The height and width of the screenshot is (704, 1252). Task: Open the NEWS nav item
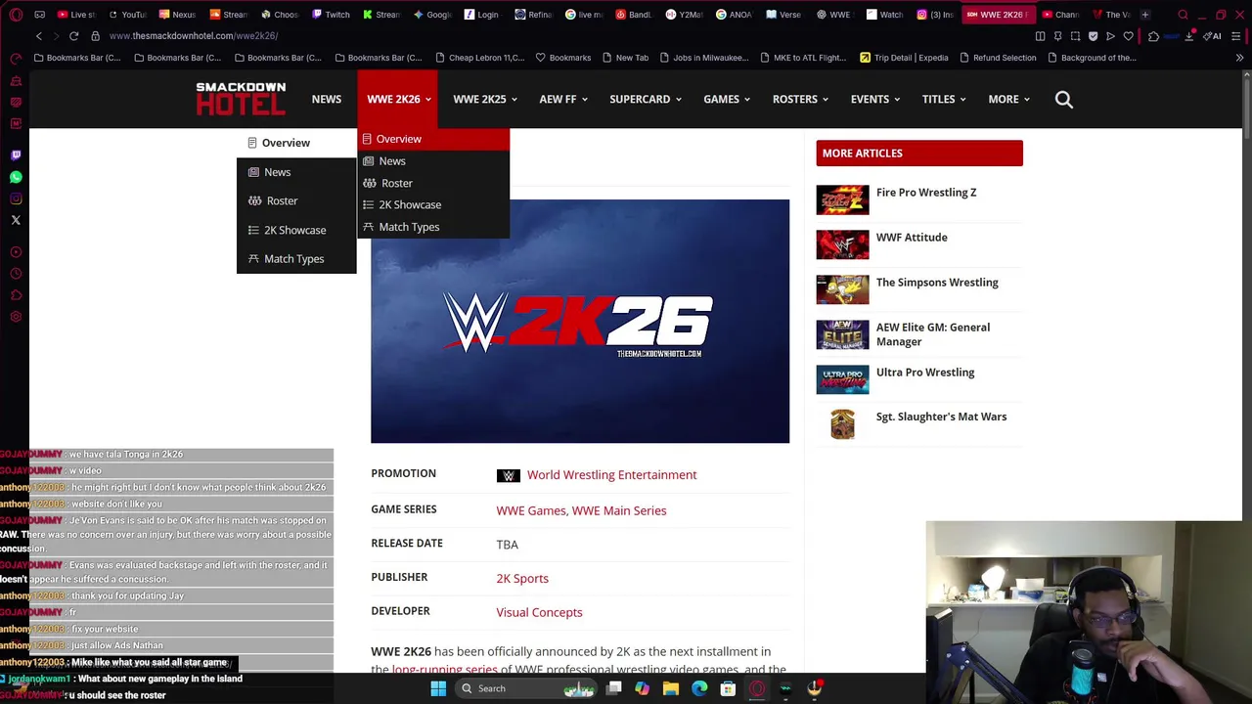tap(327, 99)
